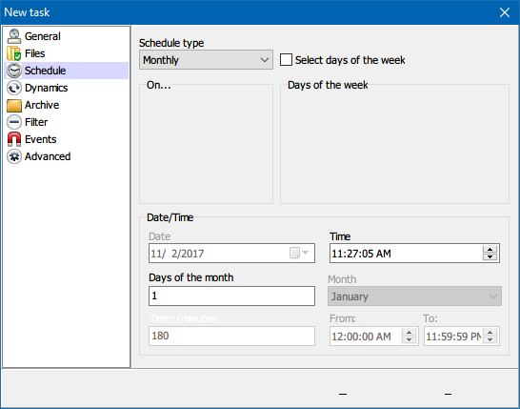Click the Filter minus icon
The height and width of the screenshot is (409, 520).
(x=14, y=122)
